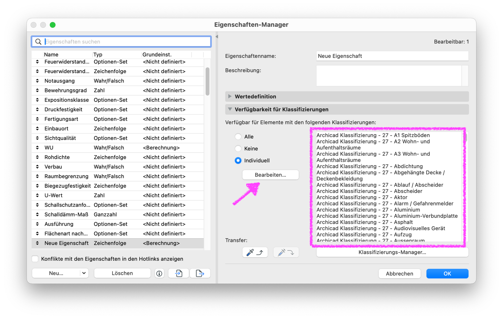The width and height of the screenshot is (503, 319).
Task: Click the Neu... button
Action: point(56,273)
